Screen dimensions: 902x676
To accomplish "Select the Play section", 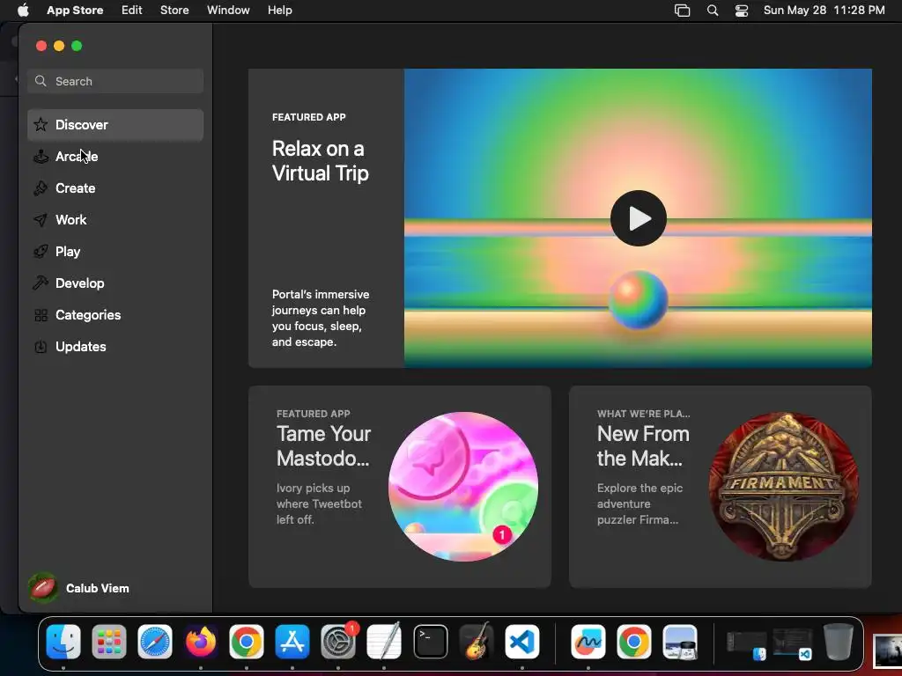I will 115,251.
